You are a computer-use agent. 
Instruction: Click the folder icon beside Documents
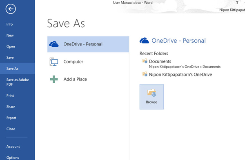coord(145,61)
